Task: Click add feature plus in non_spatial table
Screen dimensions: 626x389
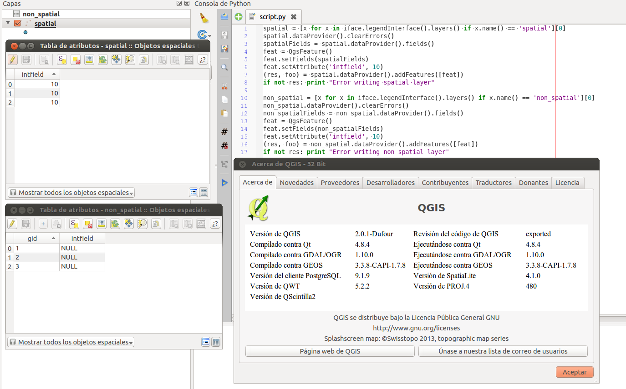Action: (43, 224)
